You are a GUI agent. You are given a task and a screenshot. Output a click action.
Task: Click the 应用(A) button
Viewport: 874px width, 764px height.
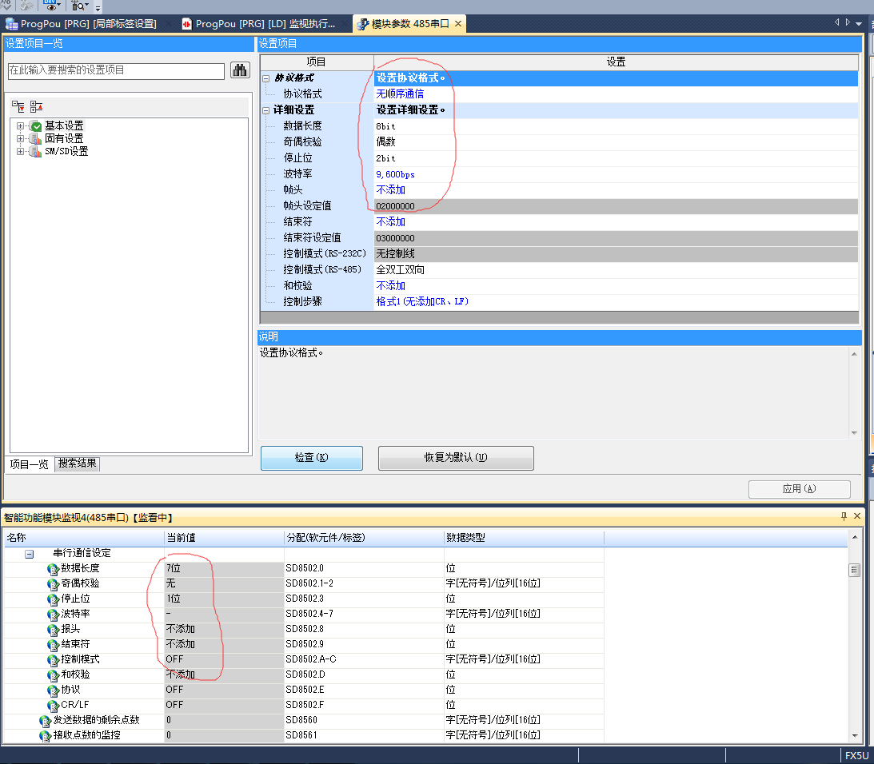coord(799,489)
